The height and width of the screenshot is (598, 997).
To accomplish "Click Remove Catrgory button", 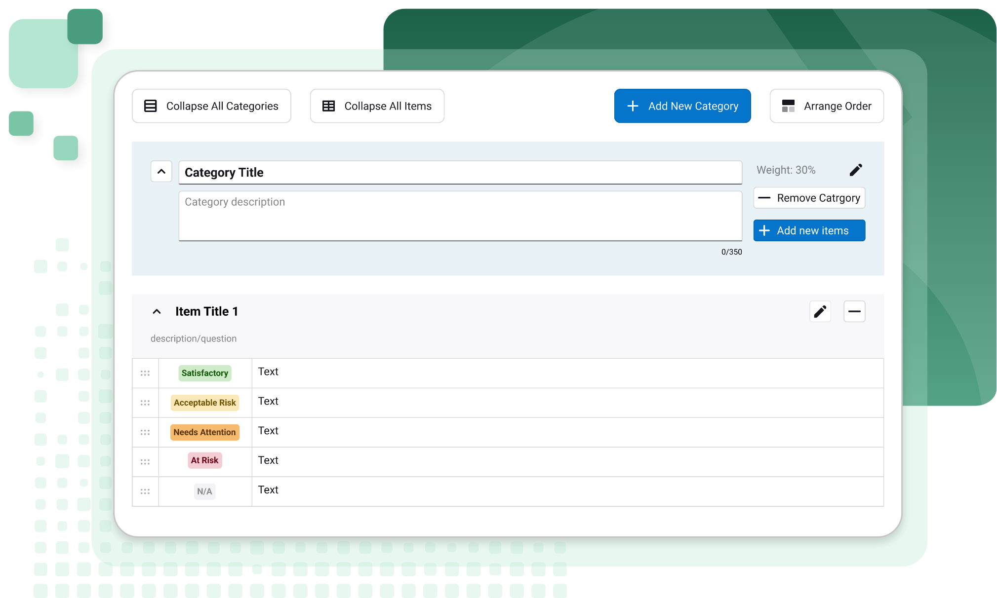I will [x=809, y=198].
